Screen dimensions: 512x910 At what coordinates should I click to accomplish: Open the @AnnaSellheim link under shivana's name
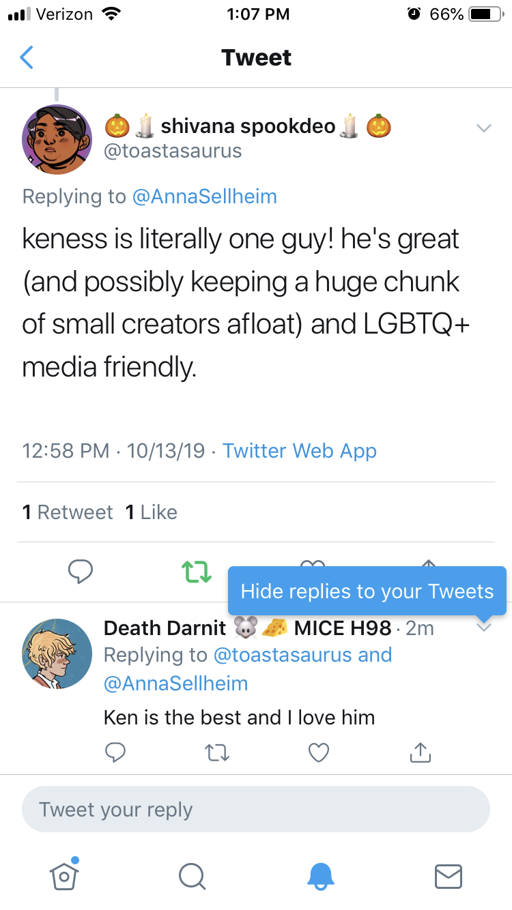[204, 196]
